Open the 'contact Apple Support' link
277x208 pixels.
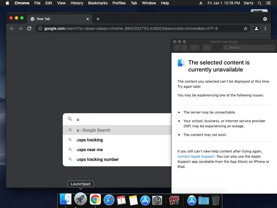[x=196, y=156]
